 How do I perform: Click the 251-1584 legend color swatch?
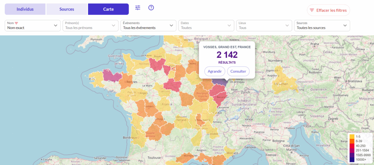(x=352, y=150)
